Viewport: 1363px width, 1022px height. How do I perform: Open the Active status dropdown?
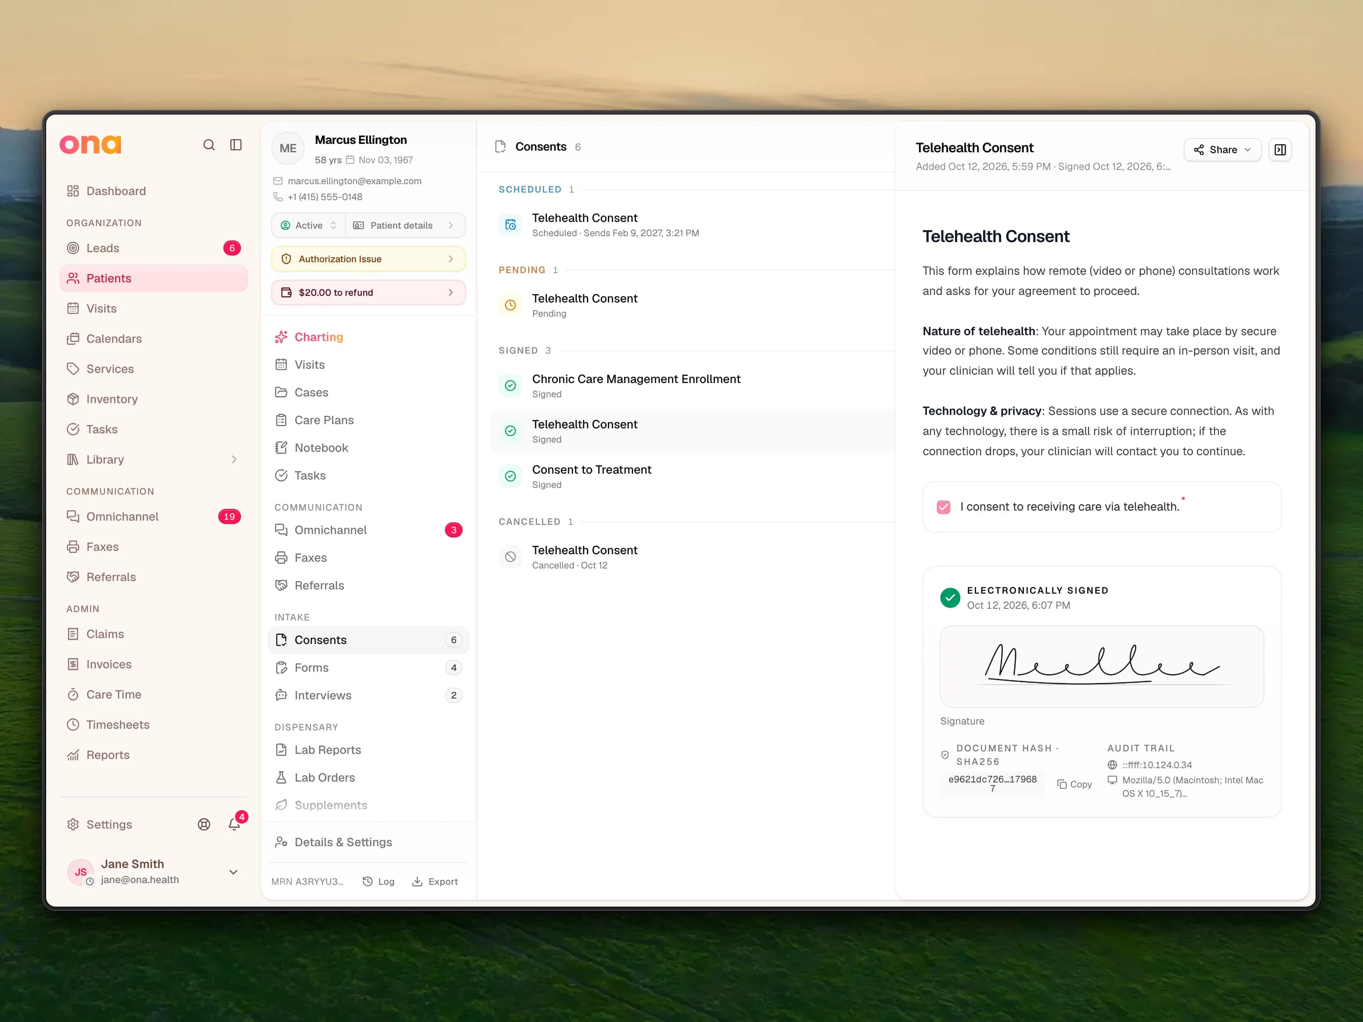tap(308, 225)
